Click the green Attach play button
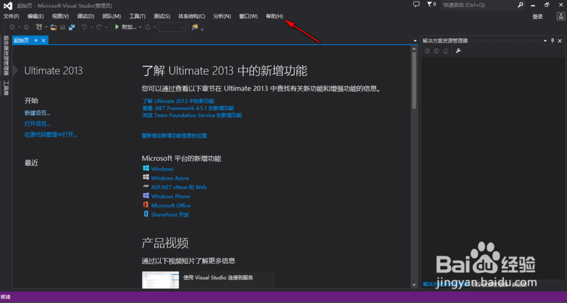The image size is (567, 303). click(x=117, y=27)
